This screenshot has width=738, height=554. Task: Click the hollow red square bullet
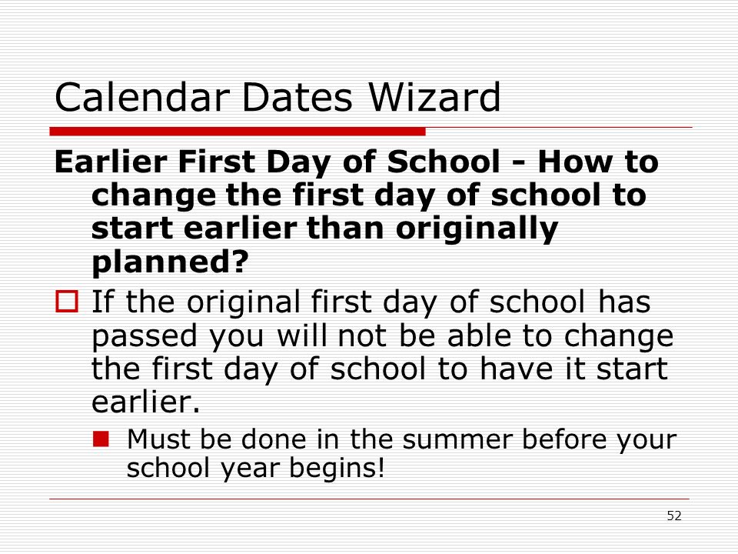point(67,302)
